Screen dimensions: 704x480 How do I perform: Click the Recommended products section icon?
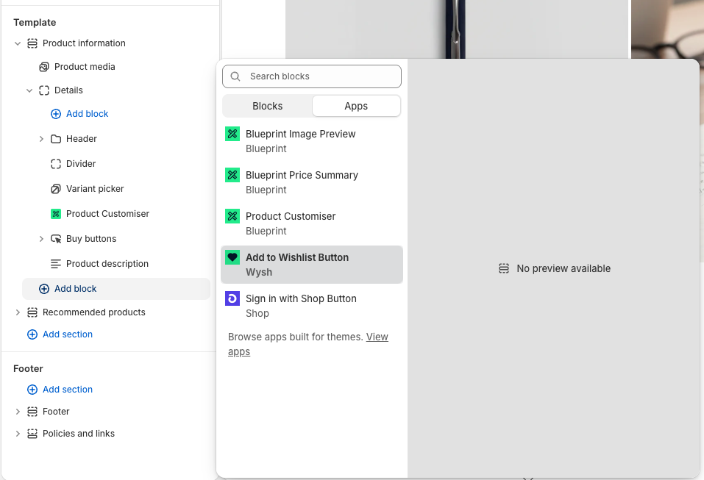point(32,312)
